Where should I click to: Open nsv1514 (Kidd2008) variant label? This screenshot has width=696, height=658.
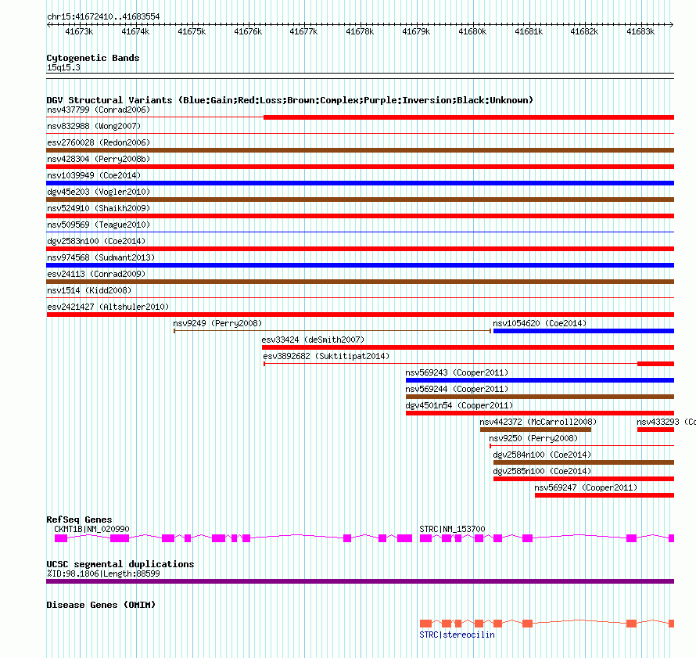pos(89,290)
